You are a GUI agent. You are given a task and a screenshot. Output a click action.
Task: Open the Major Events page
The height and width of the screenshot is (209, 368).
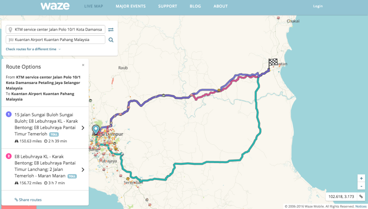point(131,6)
